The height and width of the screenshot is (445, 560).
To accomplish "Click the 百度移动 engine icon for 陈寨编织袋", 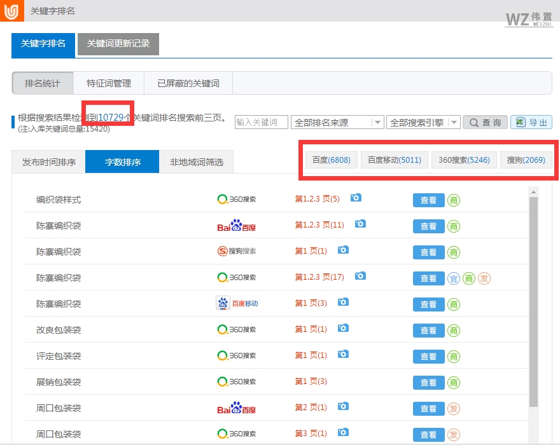I will (235, 303).
